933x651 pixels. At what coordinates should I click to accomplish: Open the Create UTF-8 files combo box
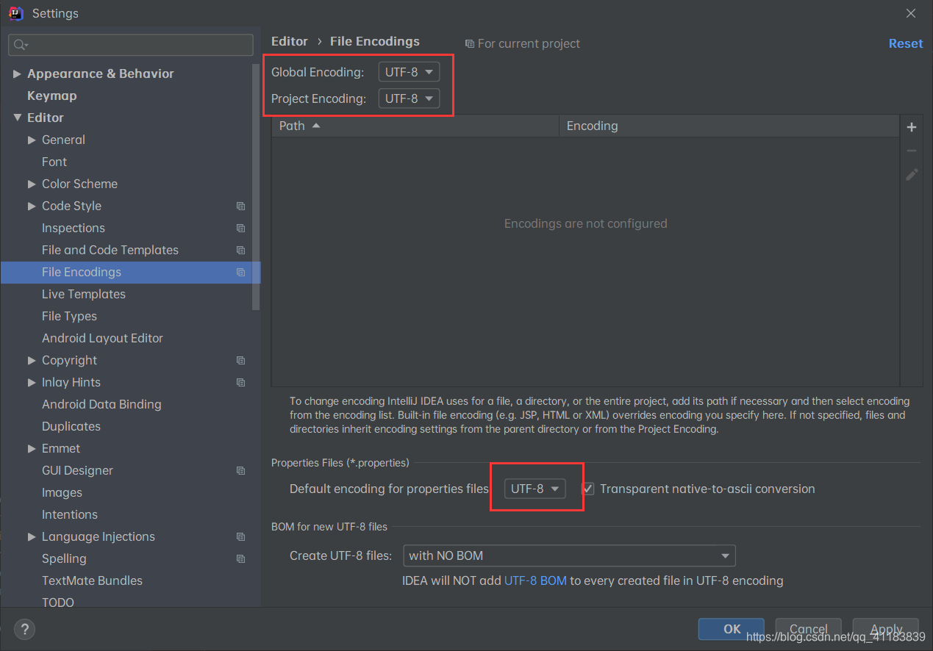[569, 555]
